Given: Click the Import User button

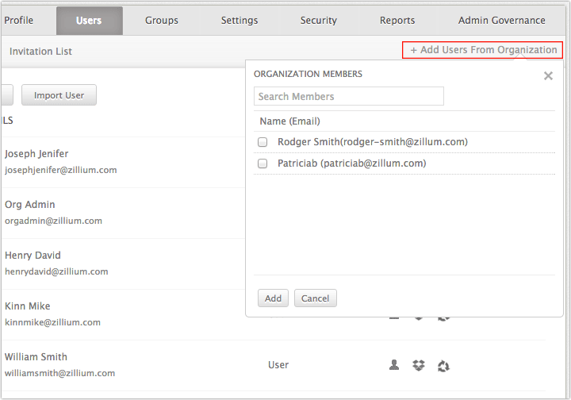Looking at the screenshot, I should click(x=59, y=95).
